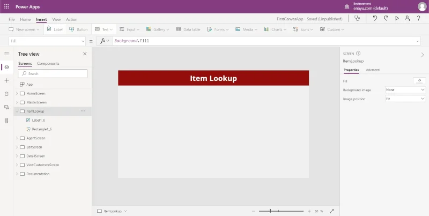The width and height of the screenshot is (429, 216).
Task: Switch to the Home ribbon tab
Action: point(25,19)
